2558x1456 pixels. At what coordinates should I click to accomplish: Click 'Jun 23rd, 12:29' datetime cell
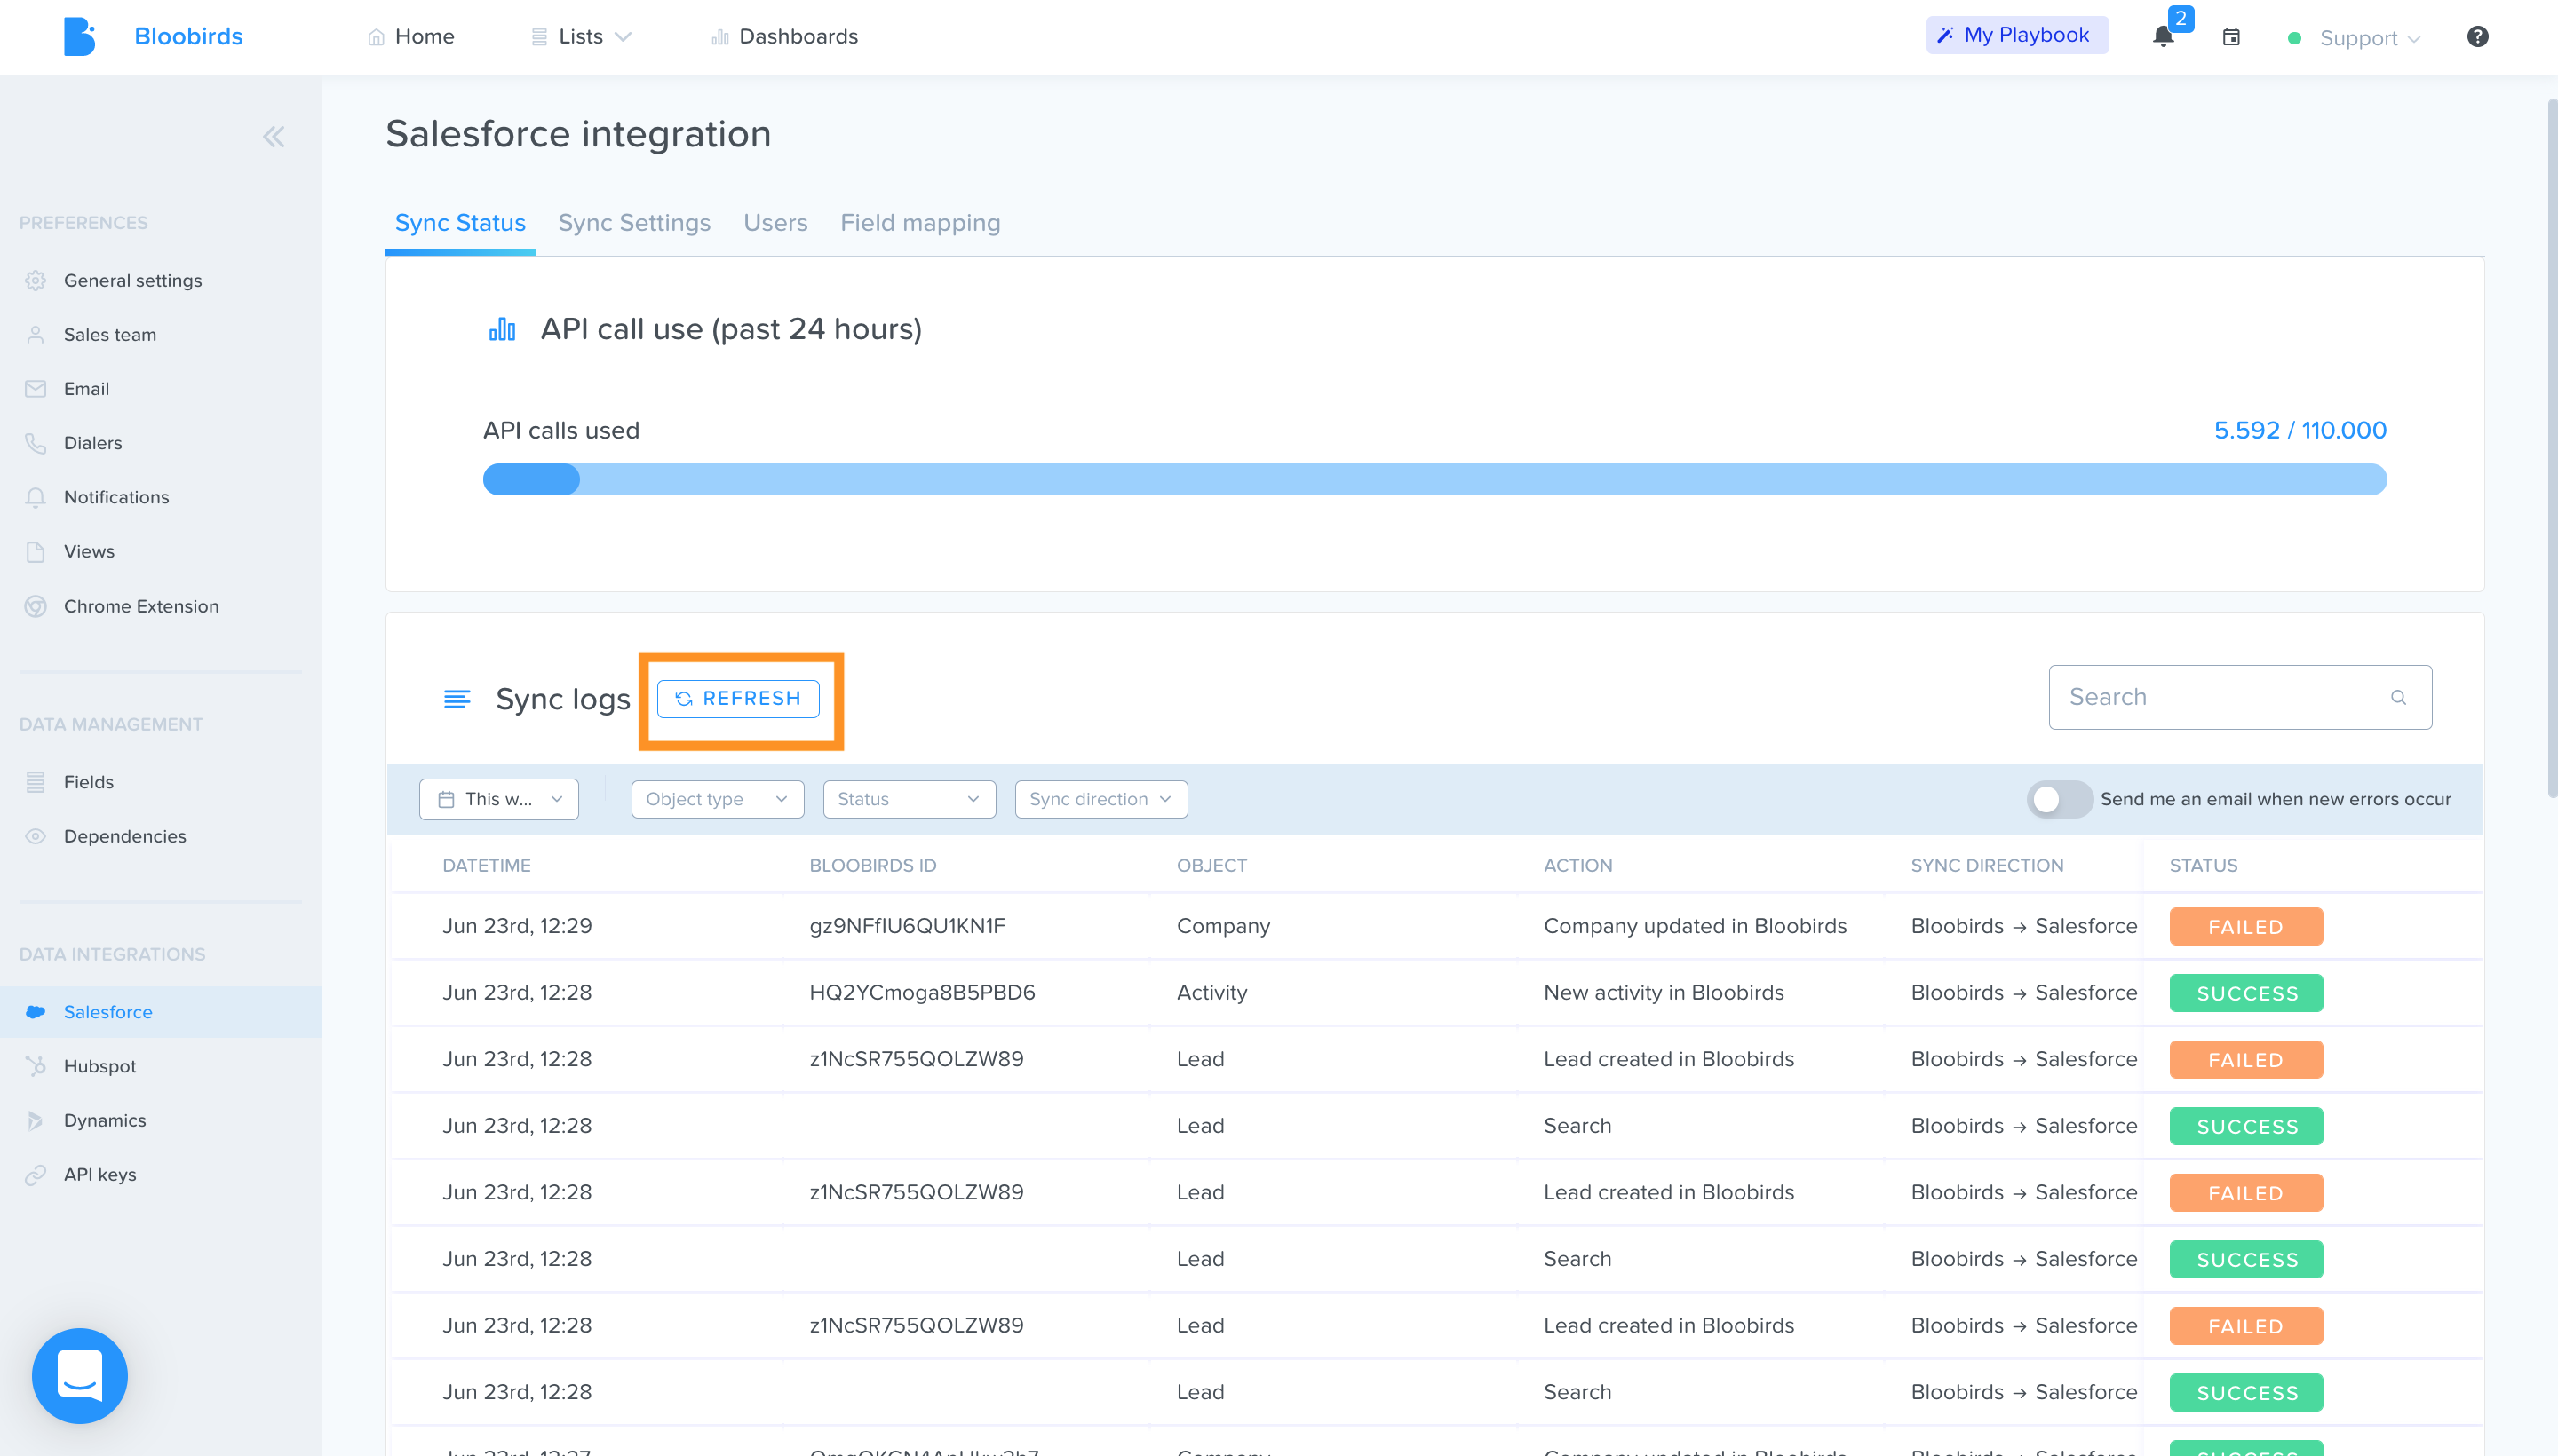(x=517, y=926)
